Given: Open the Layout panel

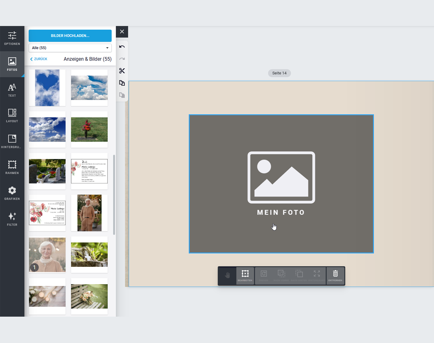Looking at the screenshot, I should (x=12, y=116).
